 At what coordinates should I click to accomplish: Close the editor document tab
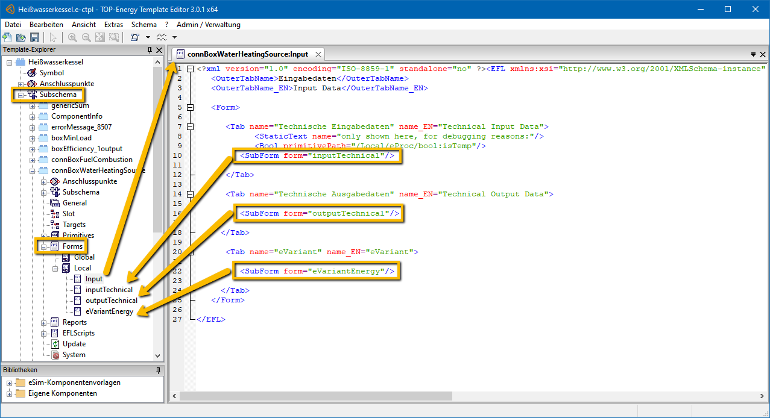click(318, 54)
